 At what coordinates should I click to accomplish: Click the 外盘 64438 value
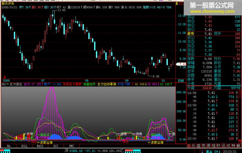207,88
